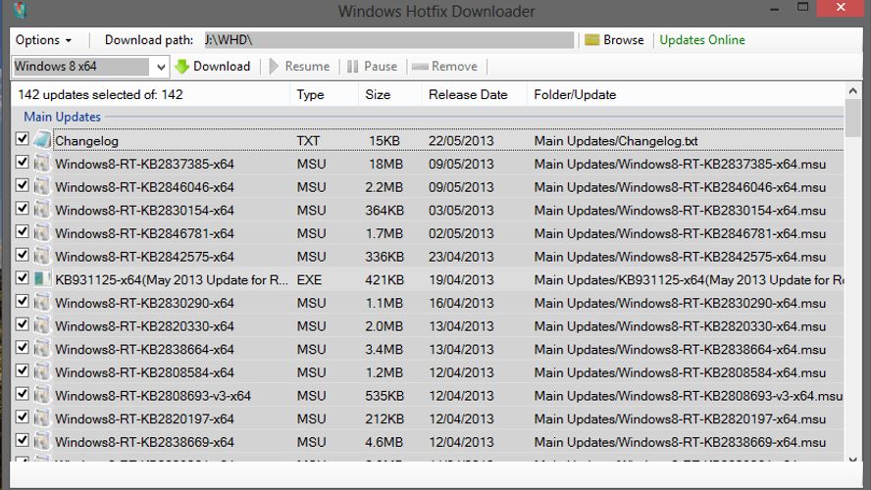The image size is (871, 490).
Task: Click the Windows Hotfix Downloader app icon
Action: click(x=21, y=10)
